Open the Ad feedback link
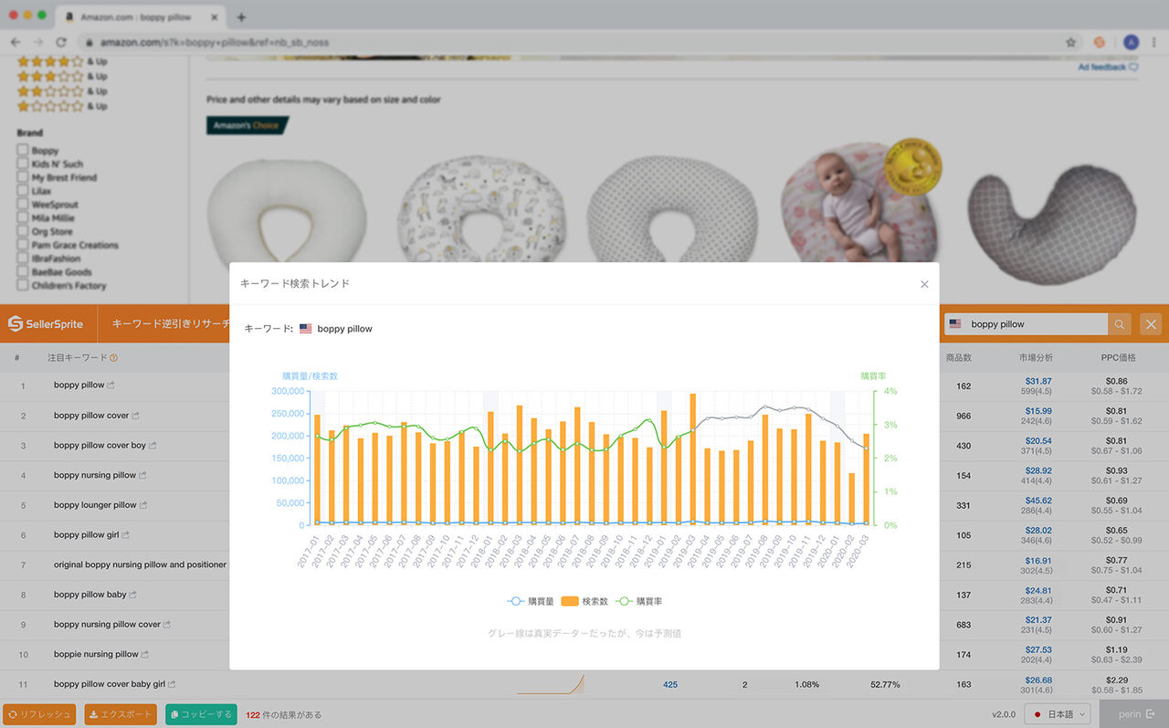 (1108, 67)
